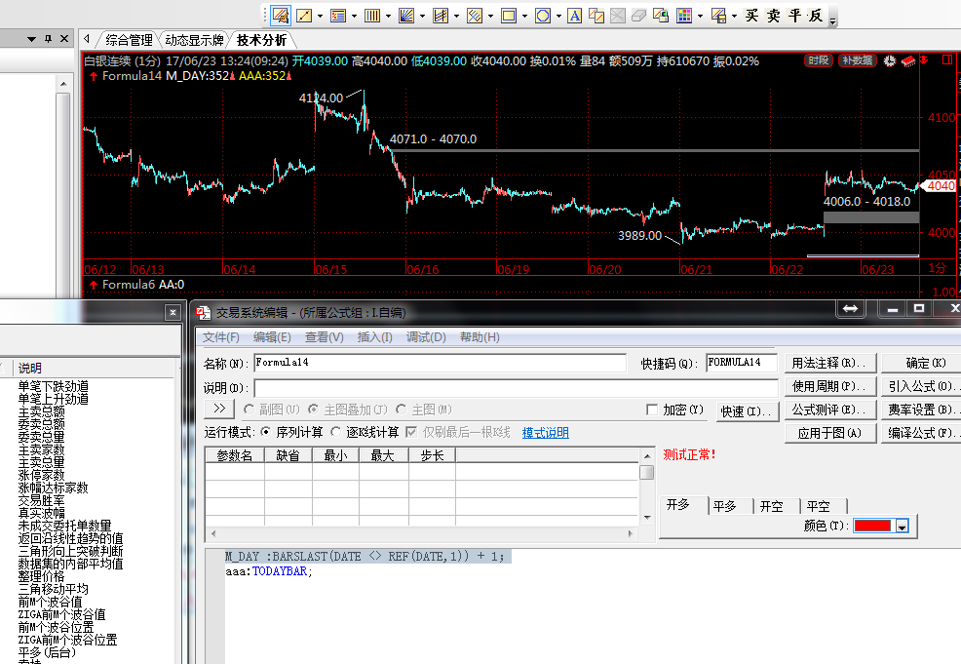This screenshot has height=664, width=961.
Task: Open the color dropdown arrow beside swatch
Action: click(902, 527)
